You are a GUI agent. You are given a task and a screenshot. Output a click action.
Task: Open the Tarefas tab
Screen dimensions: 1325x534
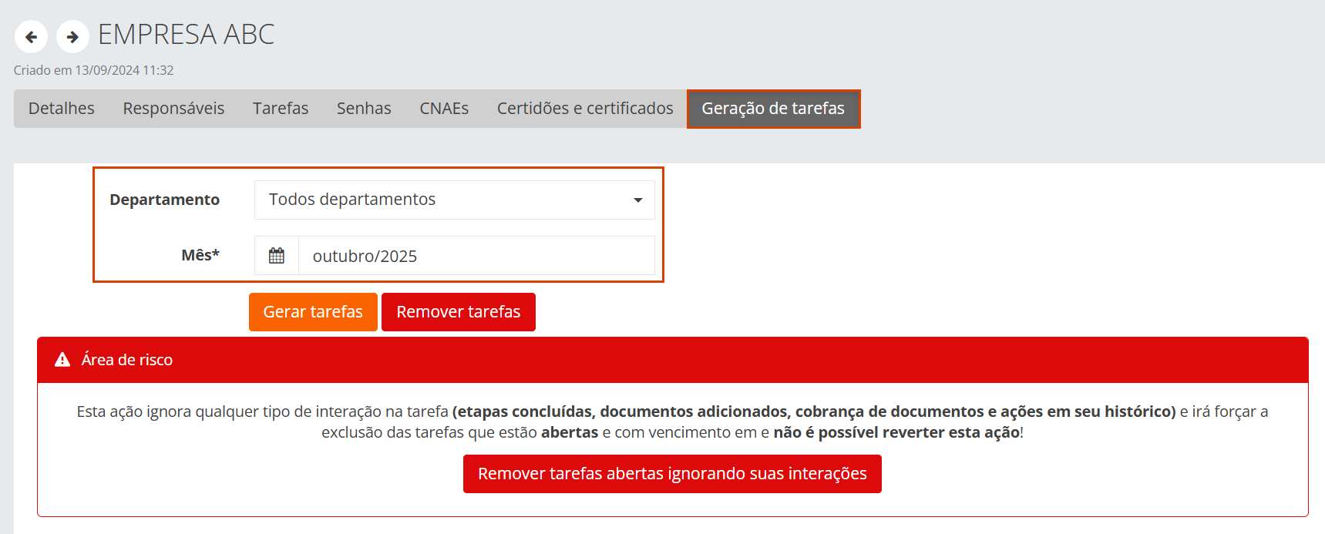click(281, 109)
